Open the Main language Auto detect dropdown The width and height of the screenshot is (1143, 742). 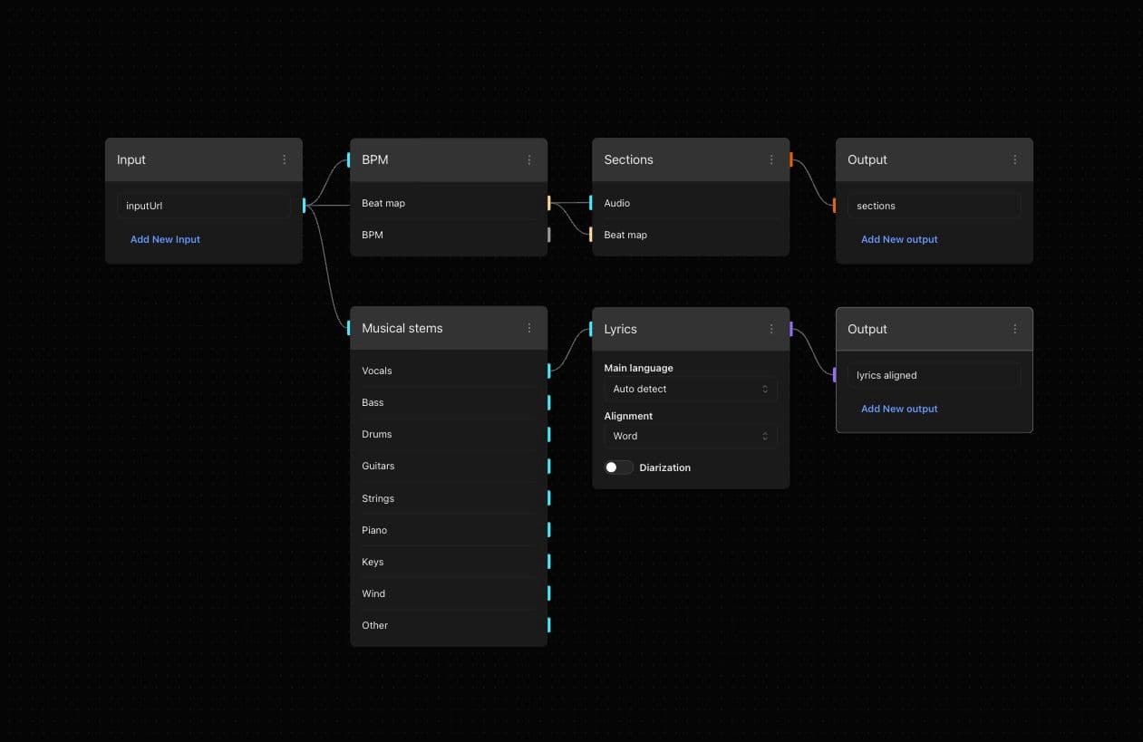tap(690, 389)
